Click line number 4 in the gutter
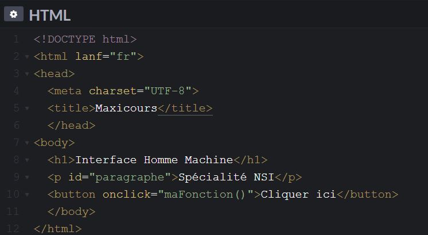The width and height of the screenshot is (428, 235). click(x=17, y=91)
